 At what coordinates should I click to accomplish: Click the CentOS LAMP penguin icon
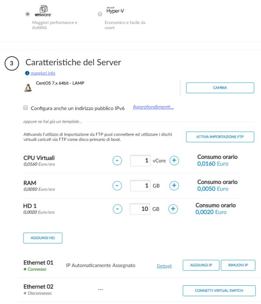28,88
